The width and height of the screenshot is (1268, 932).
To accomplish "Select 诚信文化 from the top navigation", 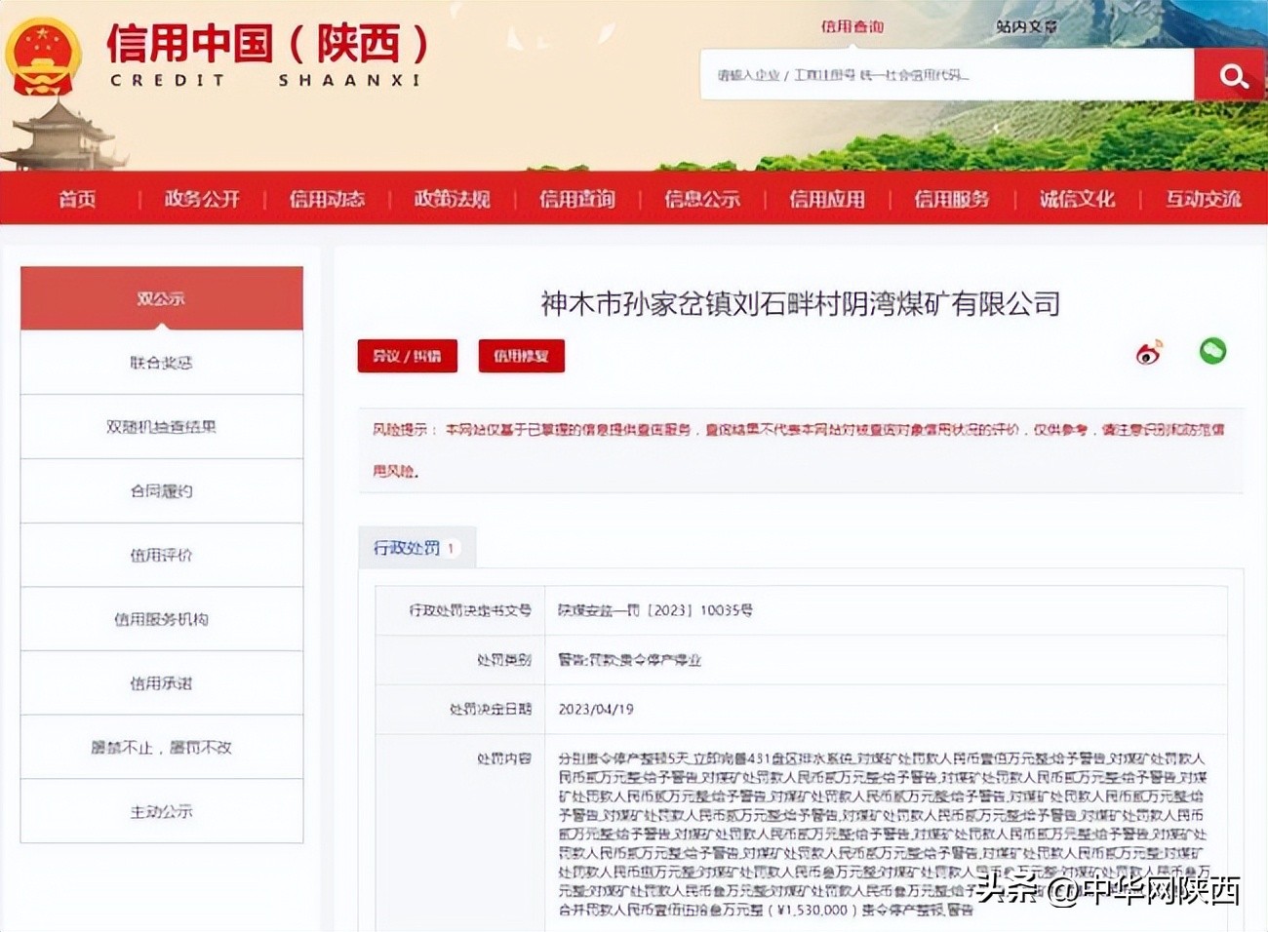I will click(1076, 199).
